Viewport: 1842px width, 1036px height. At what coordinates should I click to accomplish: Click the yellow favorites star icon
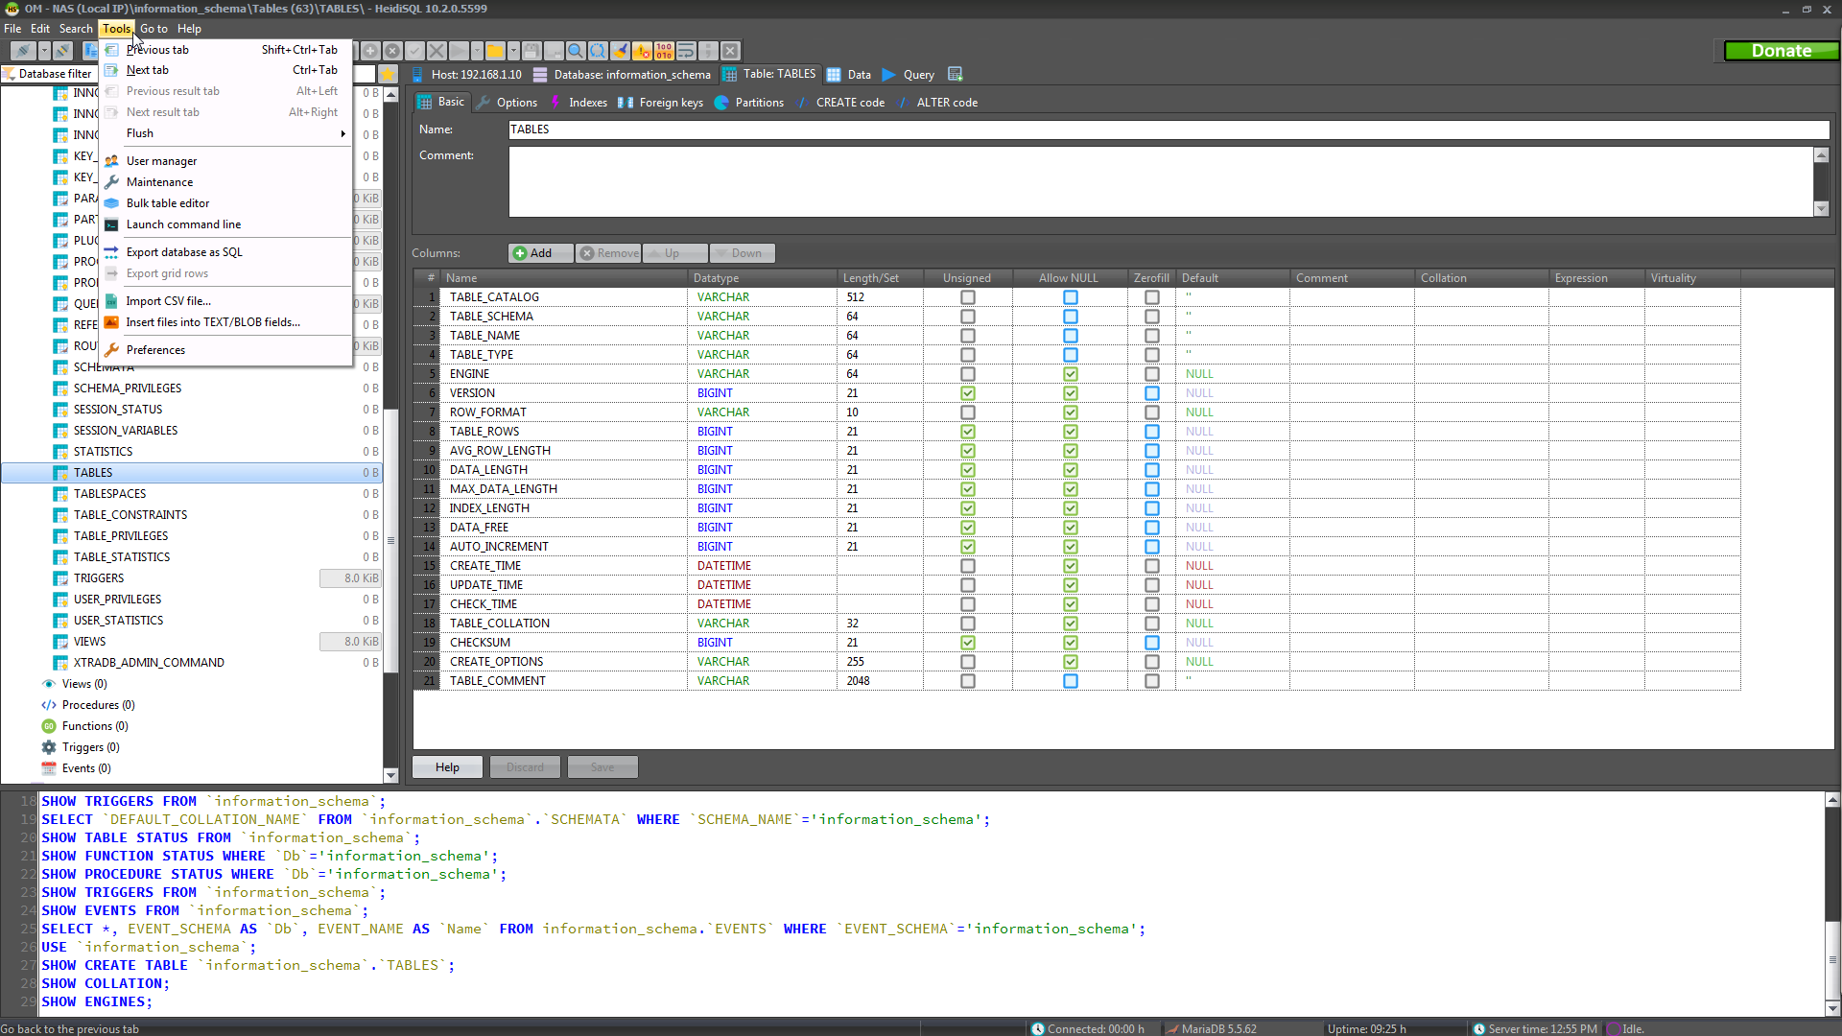[388, 74]
